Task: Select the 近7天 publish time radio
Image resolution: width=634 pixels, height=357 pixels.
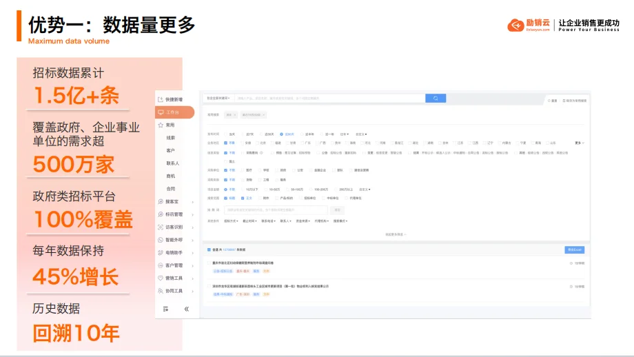Action: click(x=243, y=134)
